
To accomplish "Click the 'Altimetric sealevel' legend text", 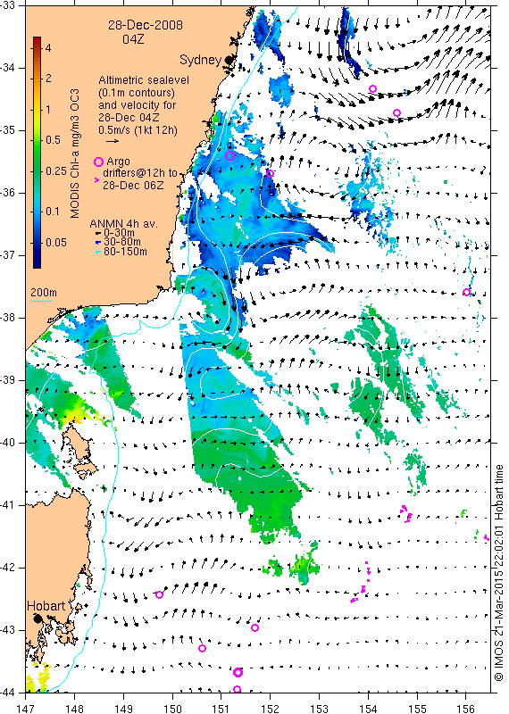I will click(144, 80).
